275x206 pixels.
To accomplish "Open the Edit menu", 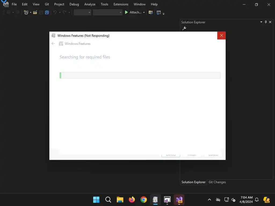I will [24, 4].
